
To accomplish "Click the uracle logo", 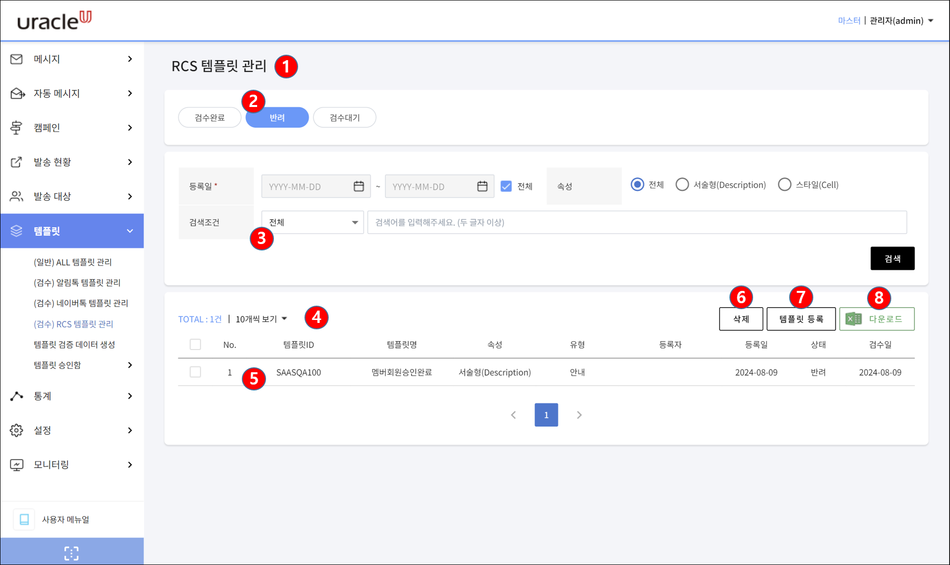I will (54, 21).
